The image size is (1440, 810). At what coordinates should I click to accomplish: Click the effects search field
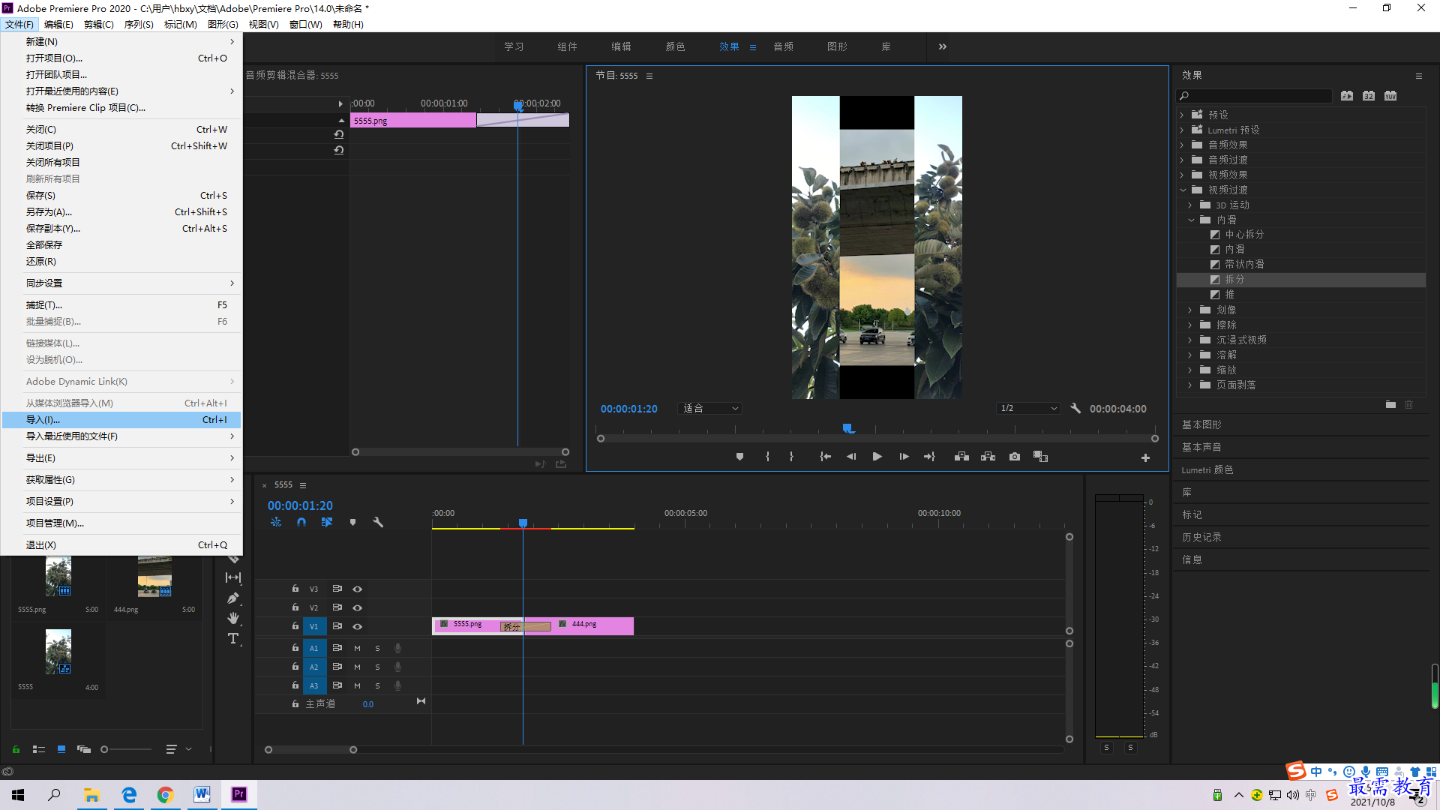[x=1254, y=96]
